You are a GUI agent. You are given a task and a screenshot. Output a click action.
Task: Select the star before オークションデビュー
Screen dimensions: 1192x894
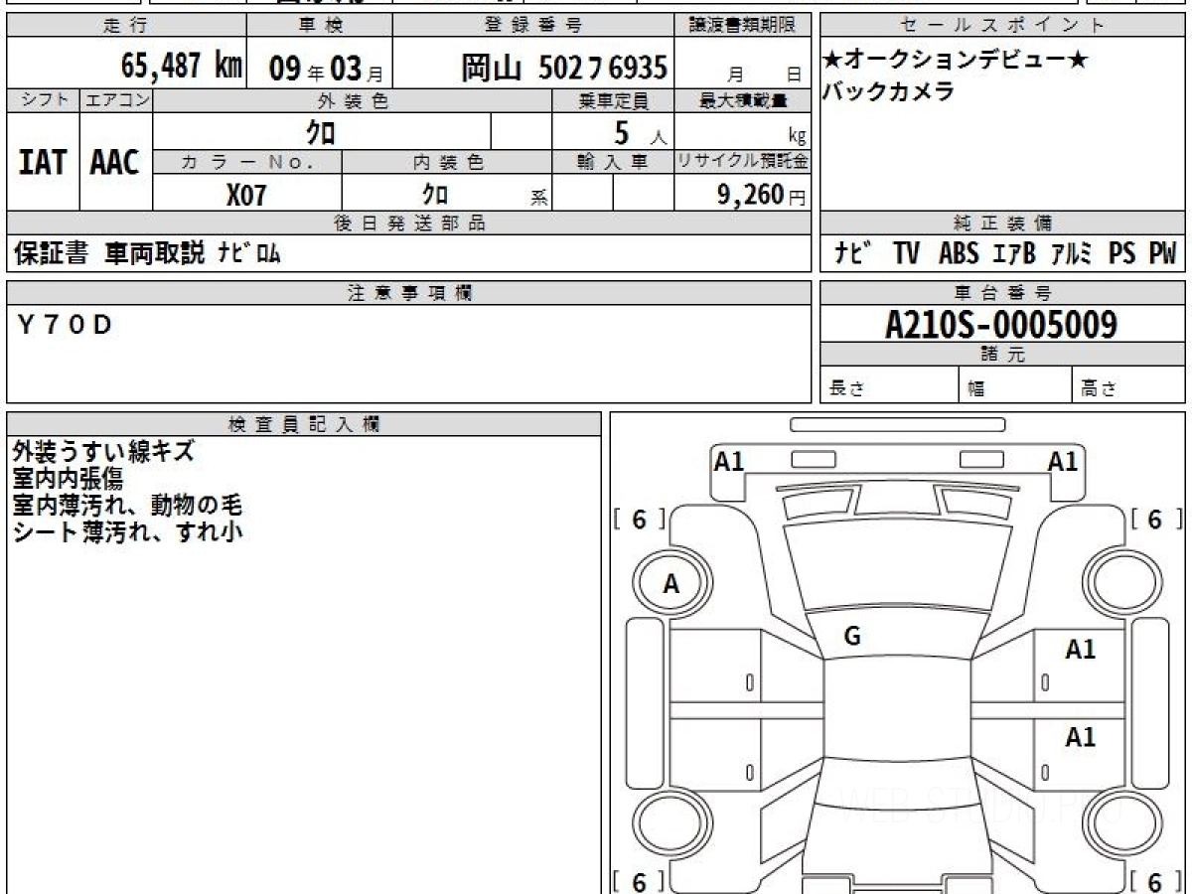pos(832,61)
